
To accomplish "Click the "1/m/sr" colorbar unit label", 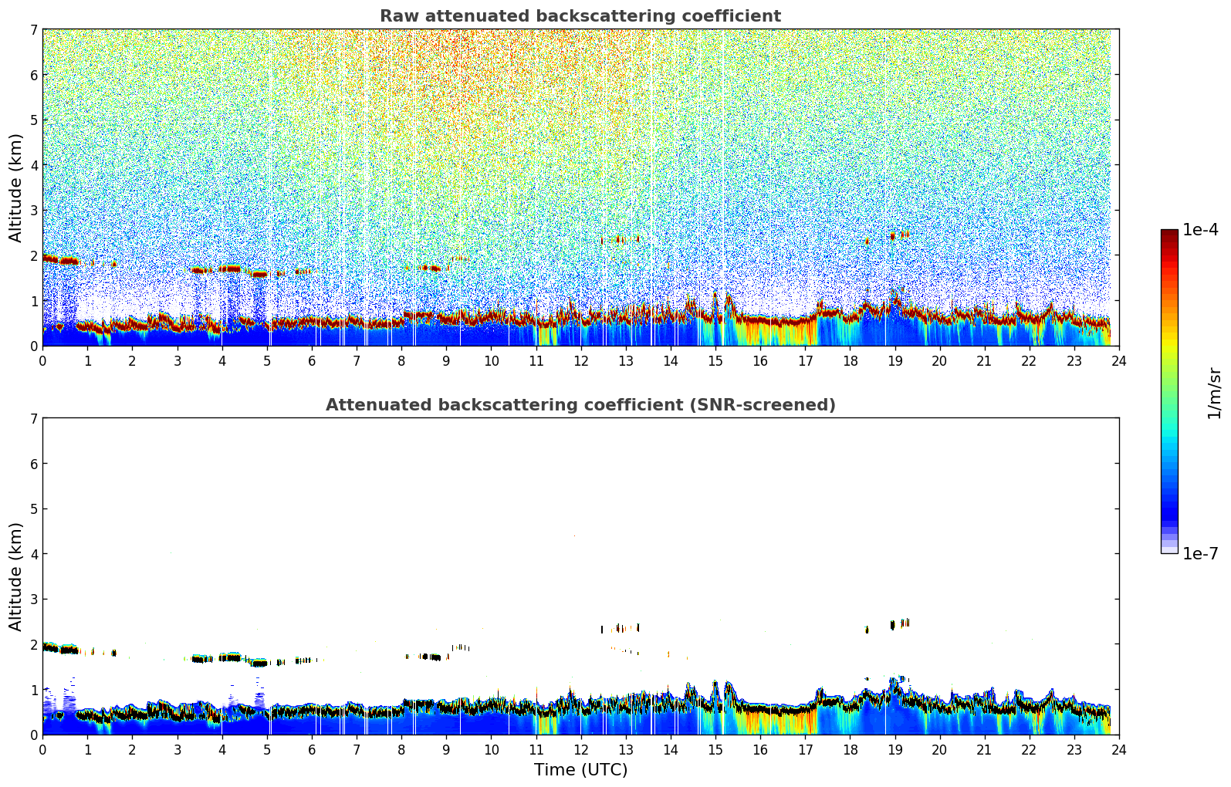I will (1214, 393).
